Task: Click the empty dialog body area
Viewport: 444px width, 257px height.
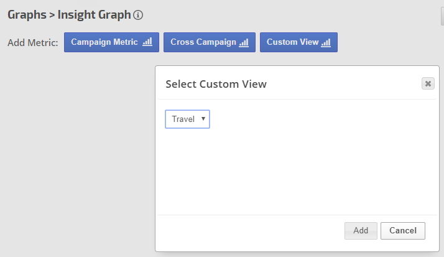Action: point(298,168)
